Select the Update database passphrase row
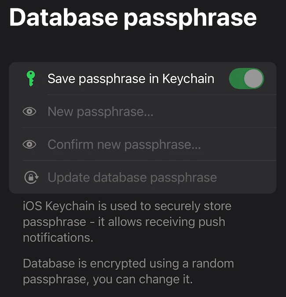 (143, 177)
